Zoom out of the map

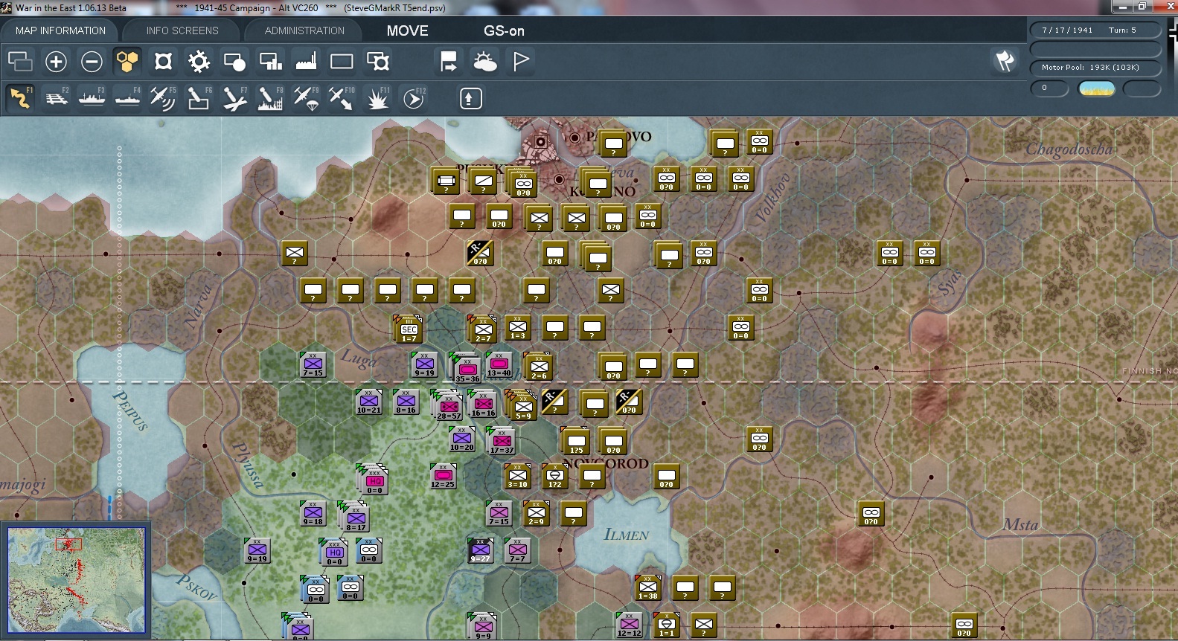point(92,61)
